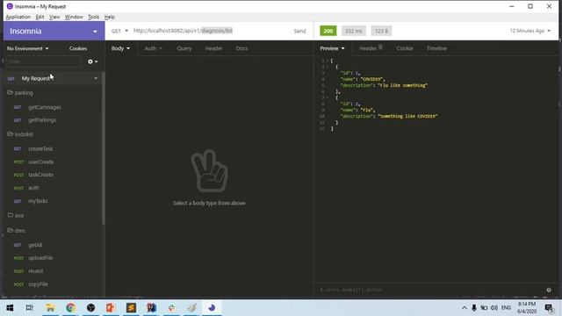
Task: Select the createTask request
Action: (x=40, y=148)
